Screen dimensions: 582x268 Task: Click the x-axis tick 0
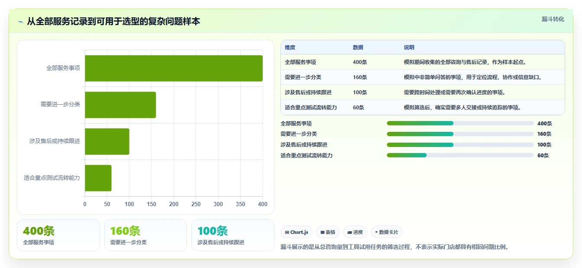(x=85, y=204)
